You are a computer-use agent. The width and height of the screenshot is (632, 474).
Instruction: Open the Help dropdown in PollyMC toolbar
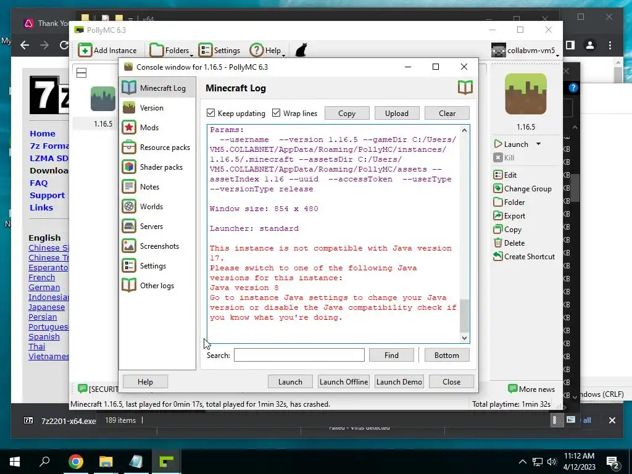[268, 51]
